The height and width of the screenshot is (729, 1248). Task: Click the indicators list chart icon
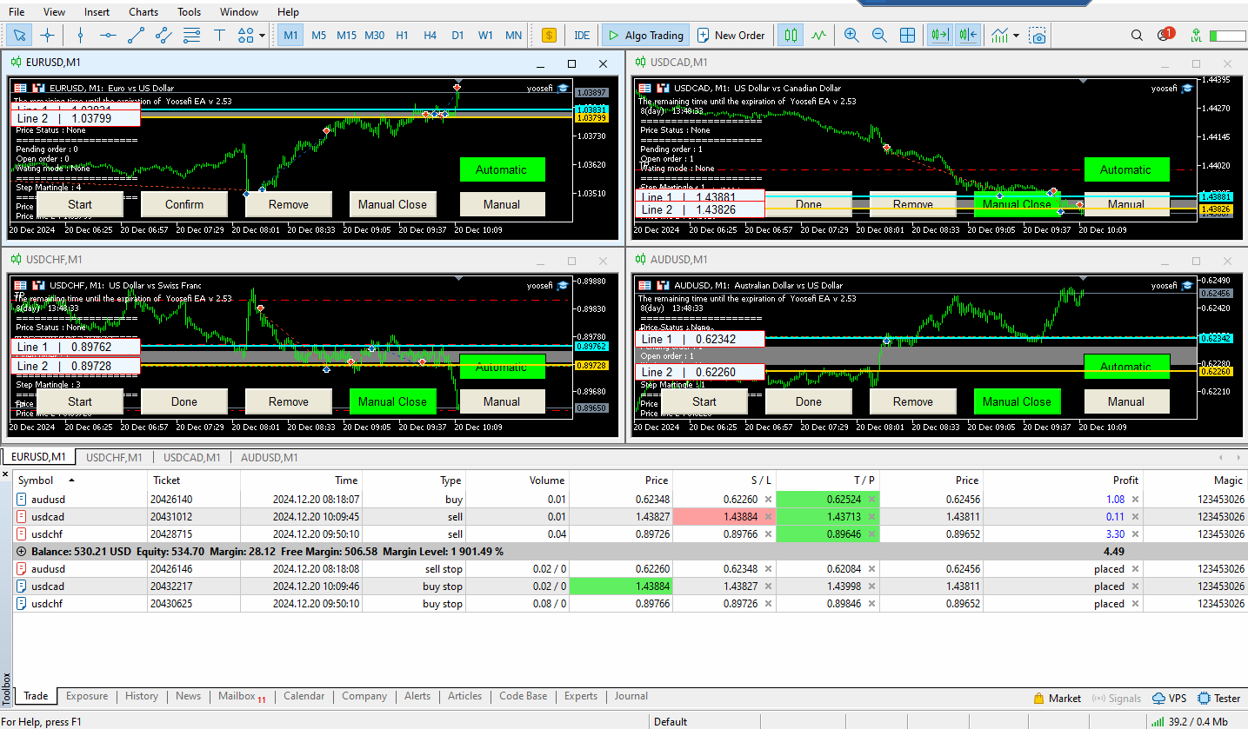(1000, 36)
